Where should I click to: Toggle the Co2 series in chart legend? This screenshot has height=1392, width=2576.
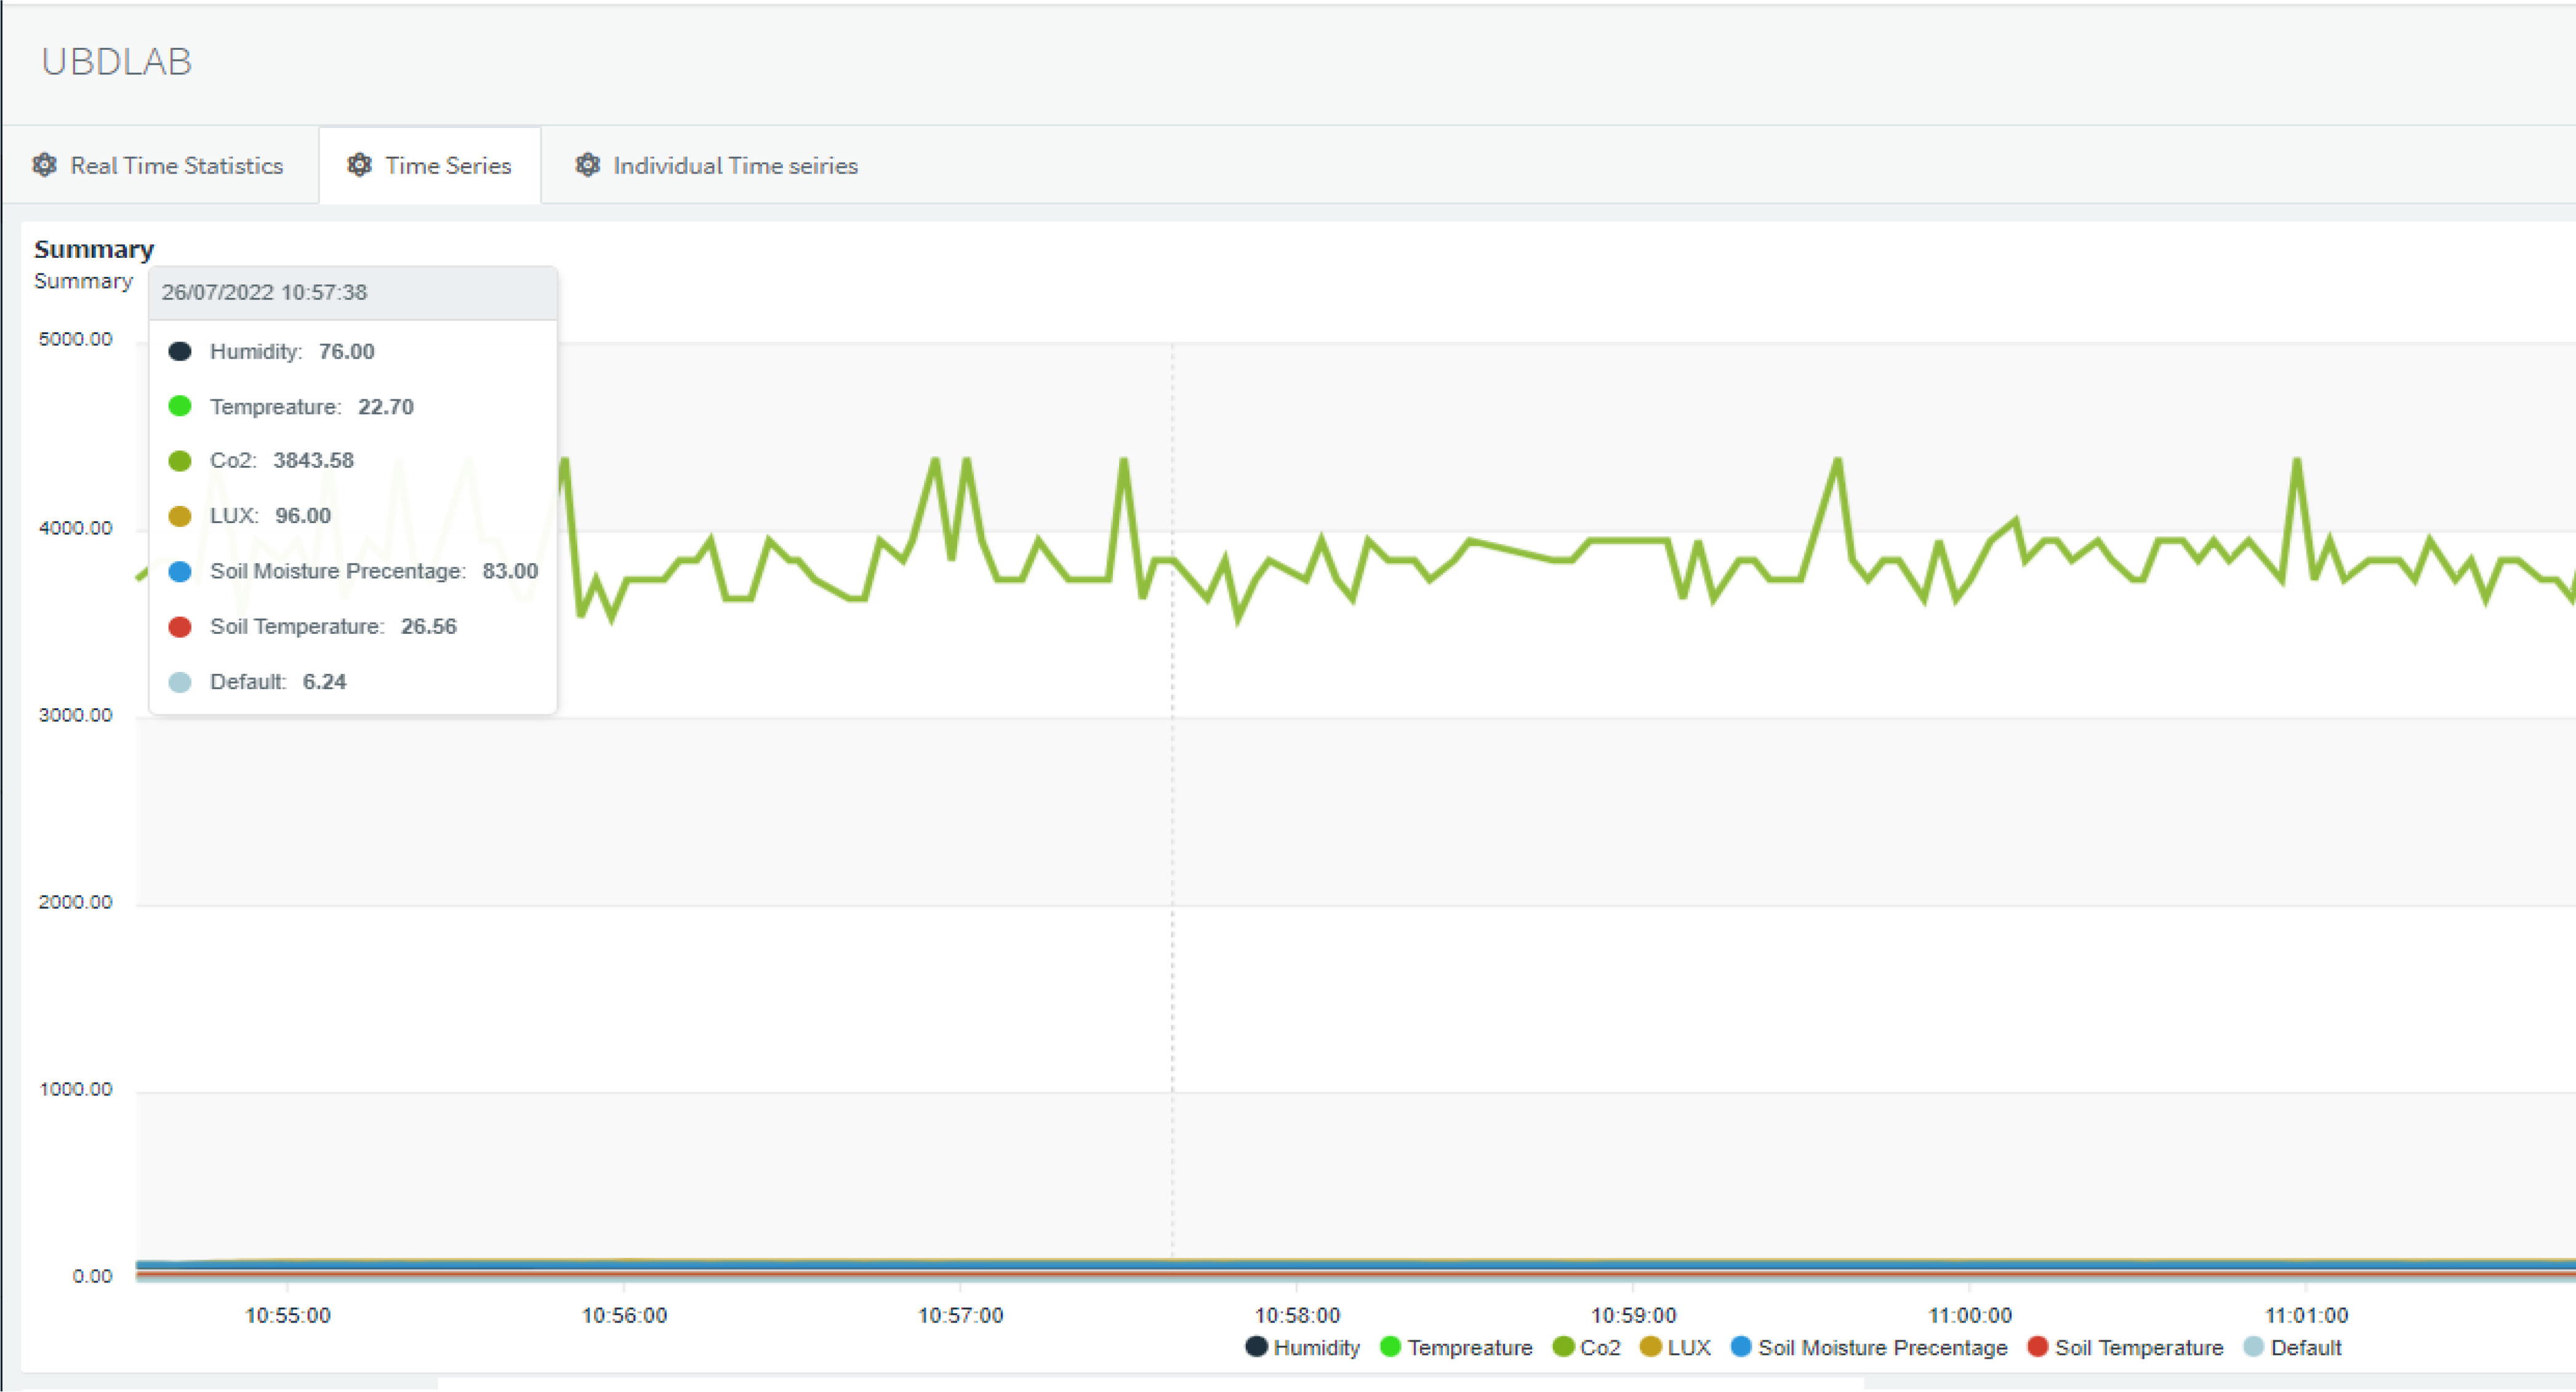[1586, 1347]
